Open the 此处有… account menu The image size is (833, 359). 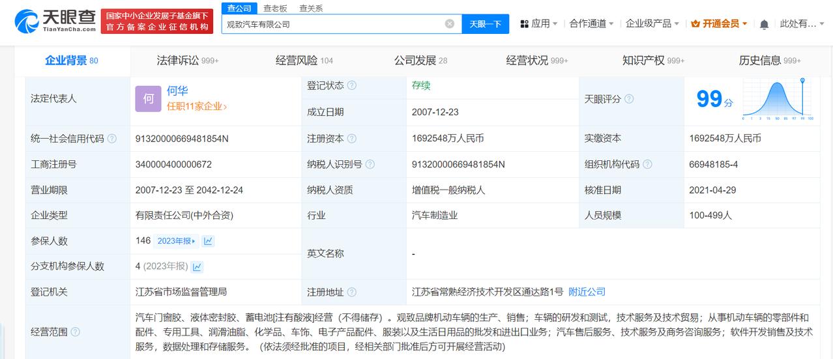(x=801, y=23)
